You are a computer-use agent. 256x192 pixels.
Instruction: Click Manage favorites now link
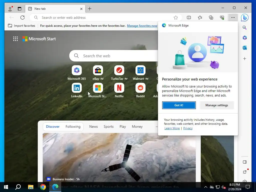[142, 26]
